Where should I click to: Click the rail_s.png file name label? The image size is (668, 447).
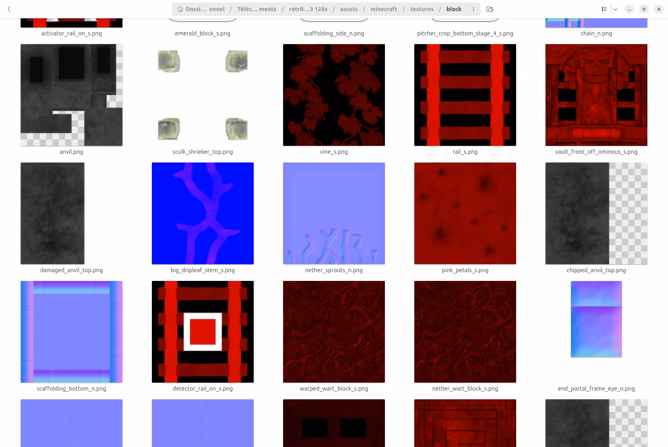coord(465,152)
